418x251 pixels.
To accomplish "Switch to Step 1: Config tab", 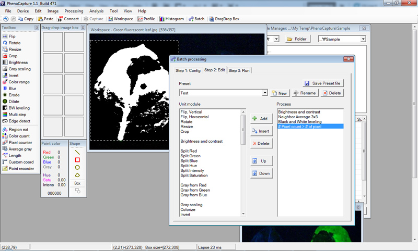I will (x=188, y=70).
